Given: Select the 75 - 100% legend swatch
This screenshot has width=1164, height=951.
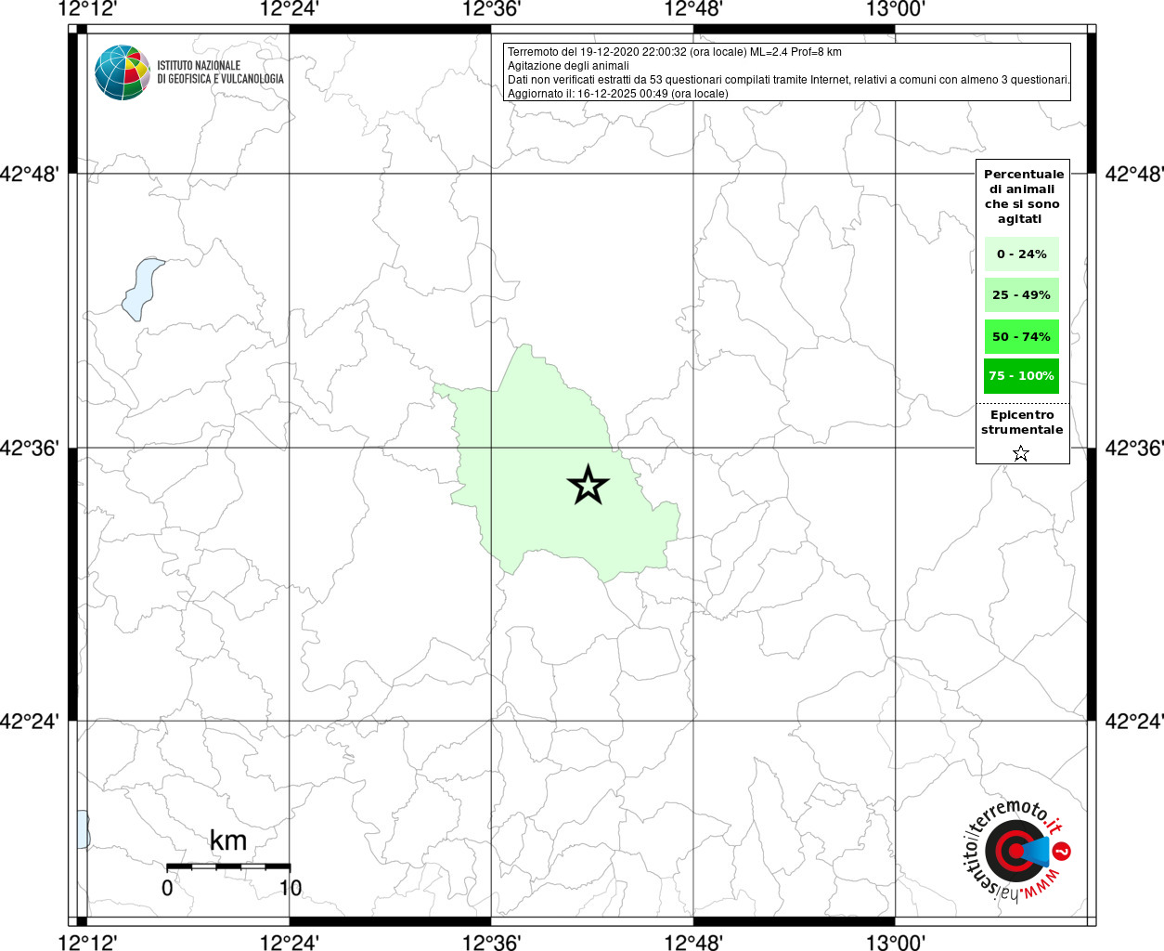Looking at the screenshot, I should pyautogui.click(x=1021, y=376).
